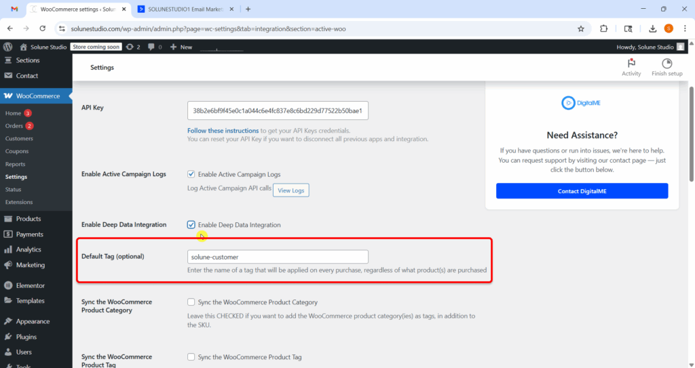Click the Store coming soon badge
695x368 pixels.
[96, 47]
